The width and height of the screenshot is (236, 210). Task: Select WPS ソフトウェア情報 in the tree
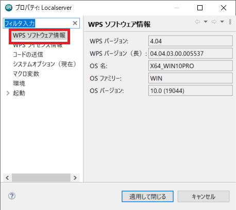point(39,36)
